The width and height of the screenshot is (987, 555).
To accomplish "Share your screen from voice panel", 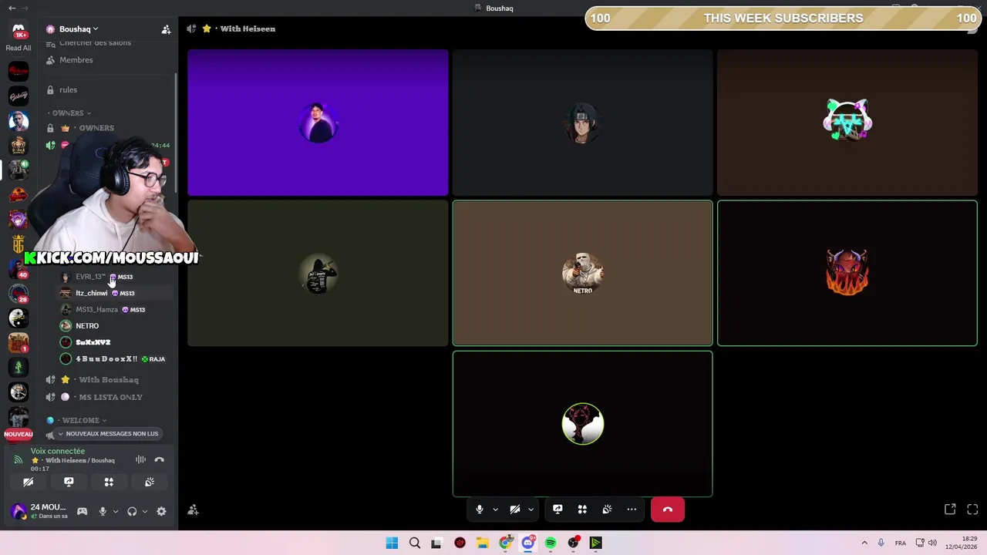I will tap(69, 482).
